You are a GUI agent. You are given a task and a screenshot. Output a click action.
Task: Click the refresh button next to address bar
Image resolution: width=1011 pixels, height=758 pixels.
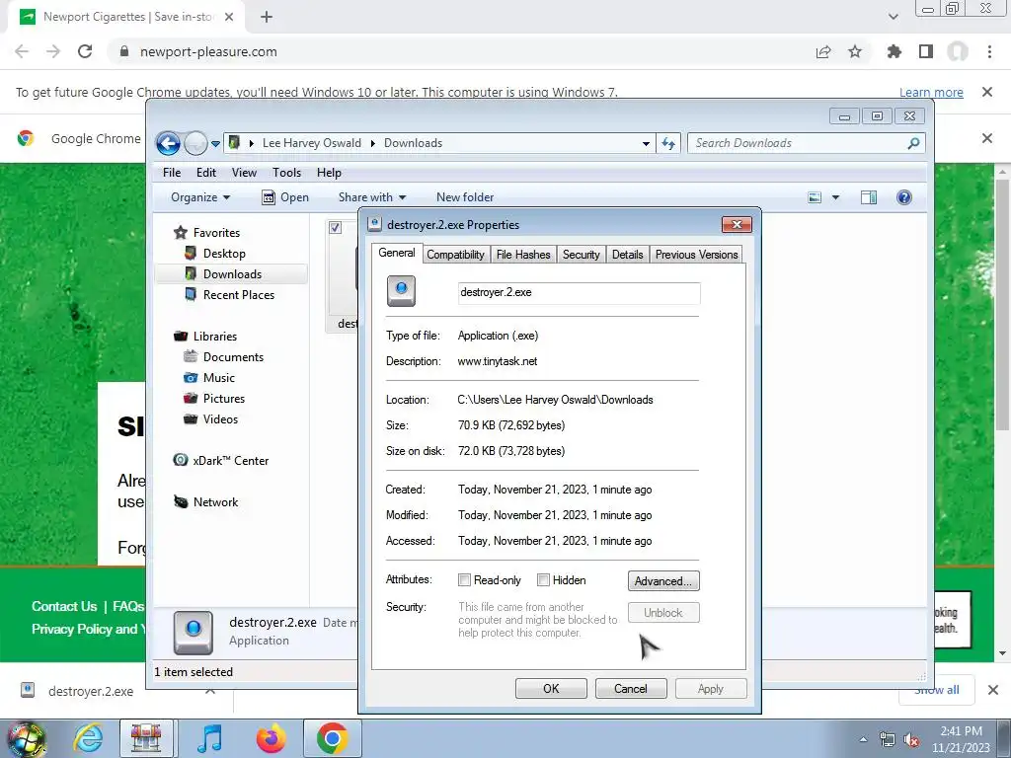click(668, 143)
